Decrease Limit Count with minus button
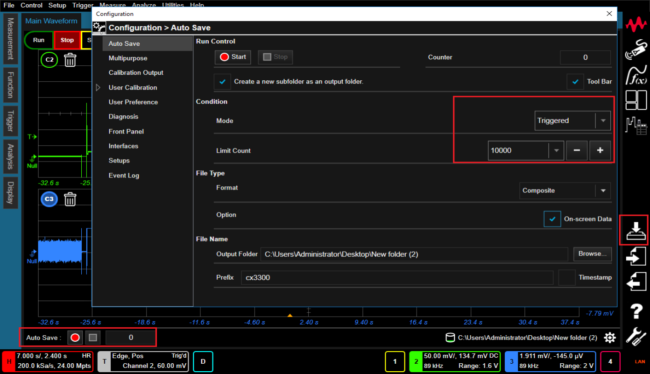Viewport: 650px width, 374px height. point(577,150)
